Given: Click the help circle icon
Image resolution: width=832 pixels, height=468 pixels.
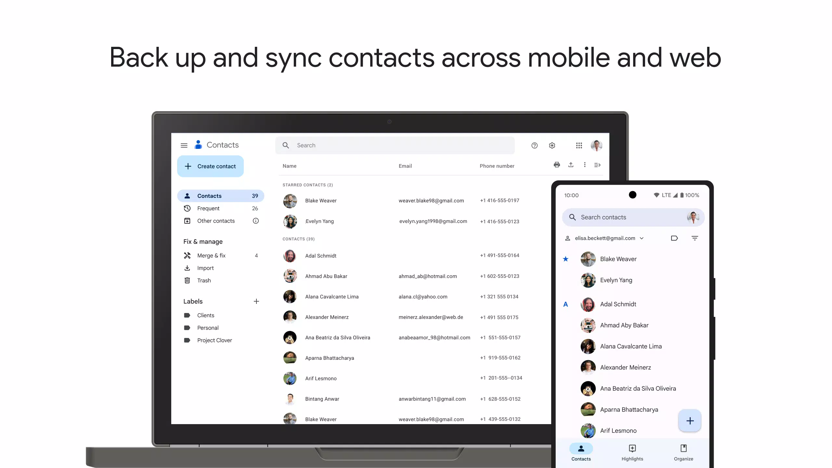Looking at the screenshot, I should pyautogui.click(x=534, y=145).
